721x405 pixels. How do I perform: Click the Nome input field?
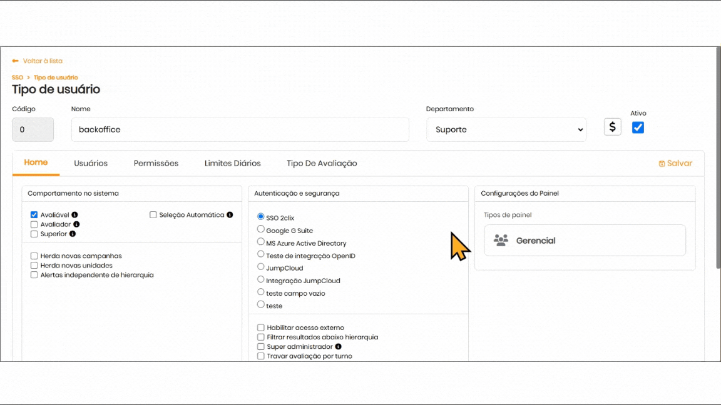240,129
